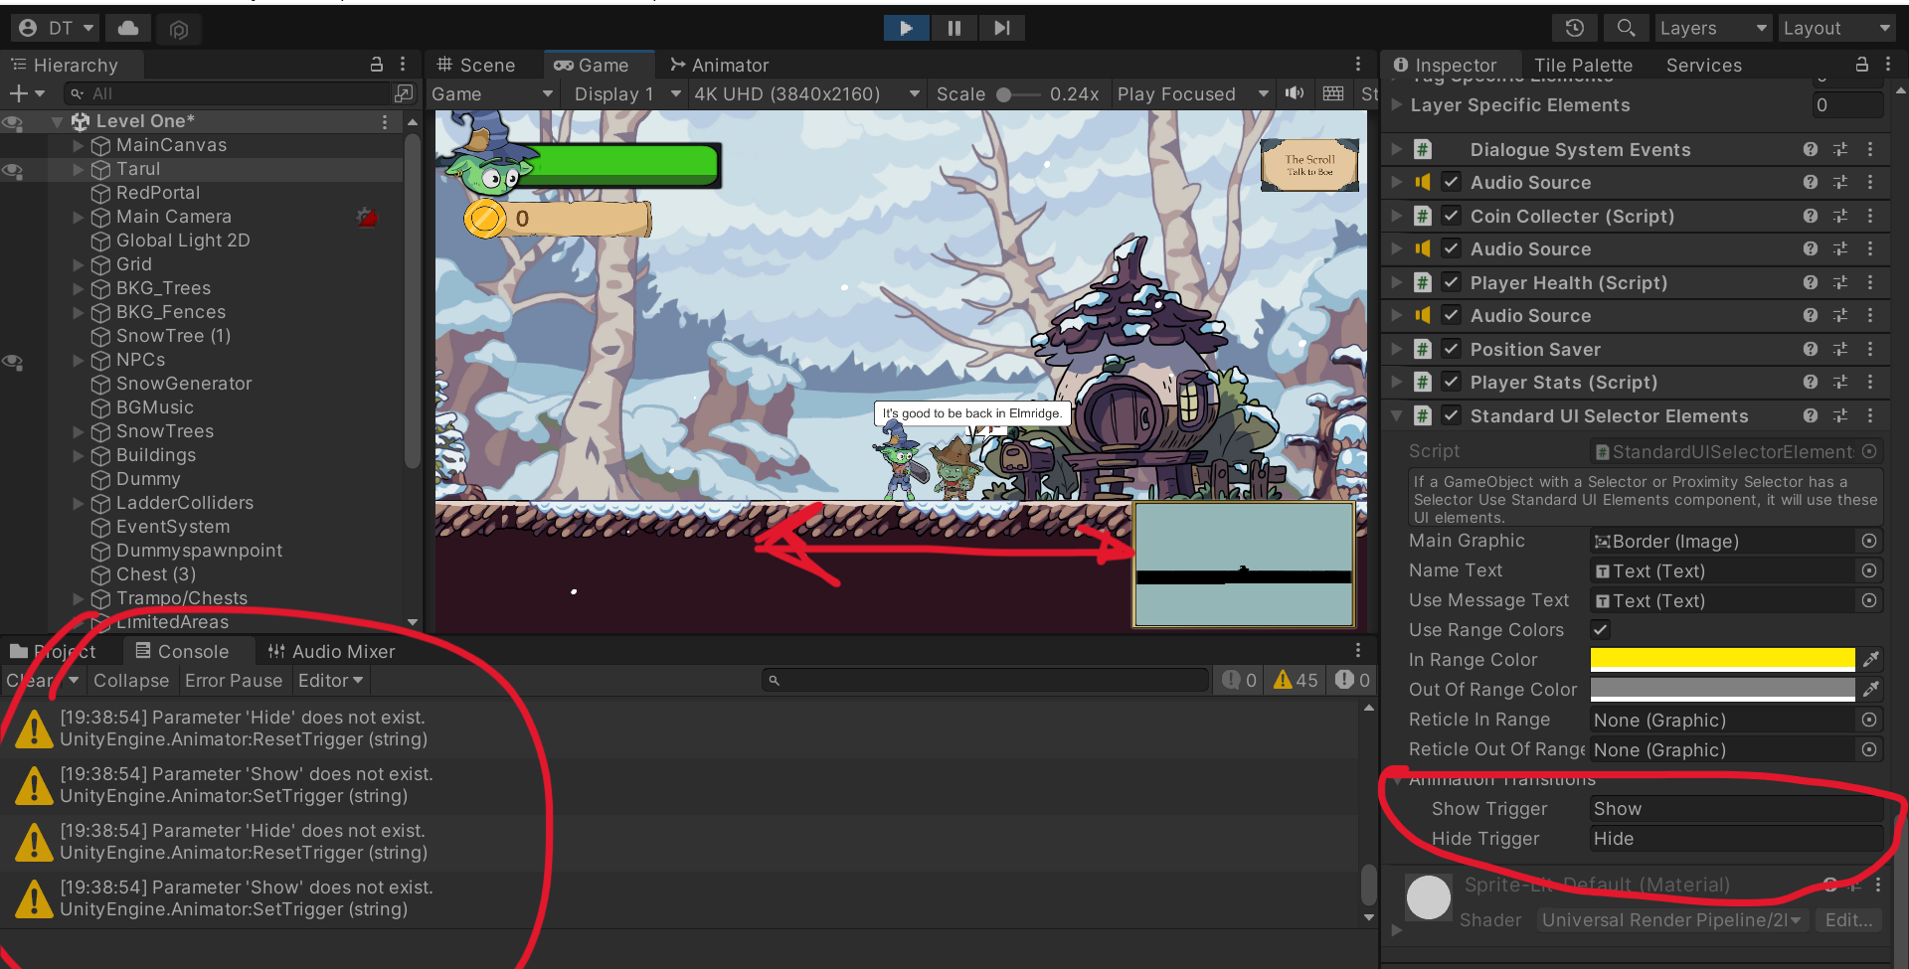Screen dimensions: 1909x969
Task: Open version history clock icon
Action: coord(1574,28)
